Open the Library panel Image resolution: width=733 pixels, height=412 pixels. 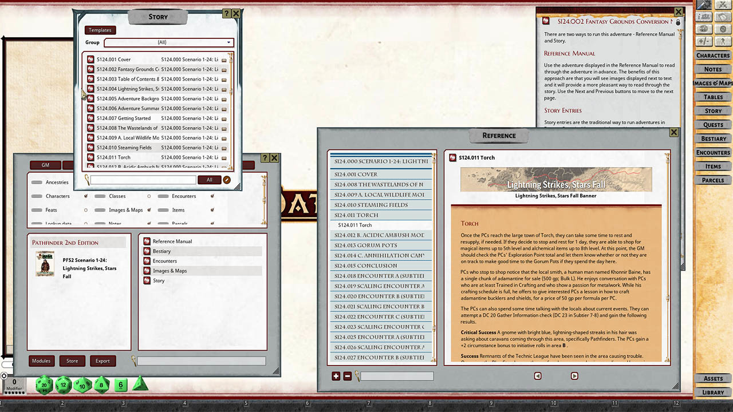point(712,393)
